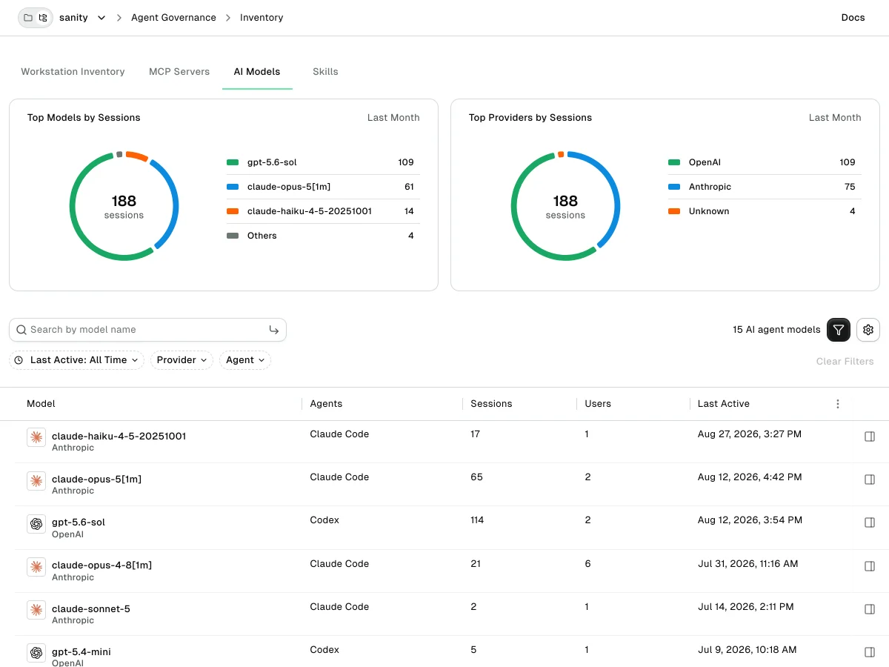
Task: Click blue claude-opus-5[1m] legend swatch
Action: click(x=233, y=187)
